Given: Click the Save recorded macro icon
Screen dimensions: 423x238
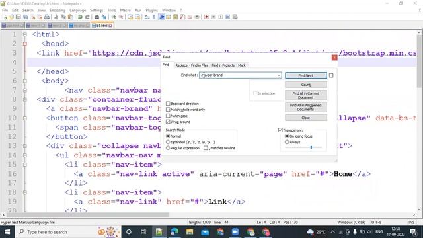Looking at the screenshot, I should [235, 17].
